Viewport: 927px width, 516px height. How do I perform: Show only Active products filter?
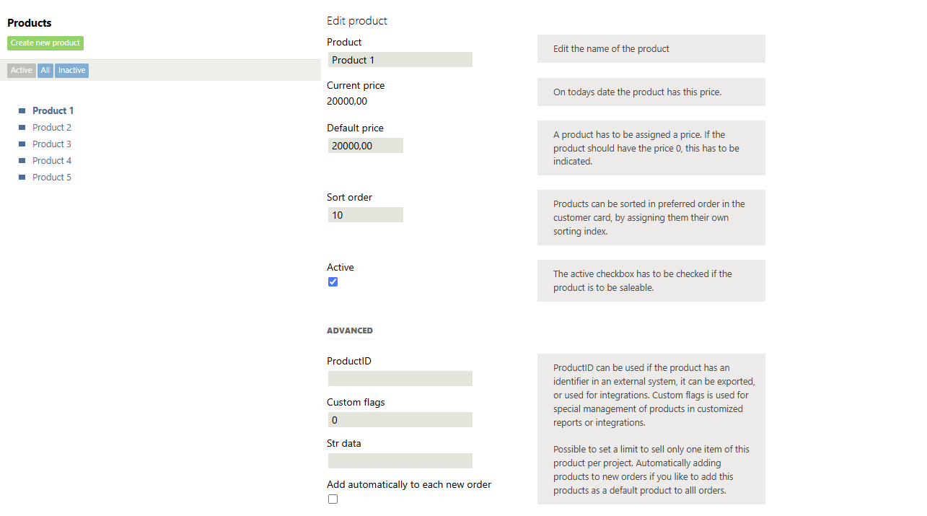click(22, 71)
